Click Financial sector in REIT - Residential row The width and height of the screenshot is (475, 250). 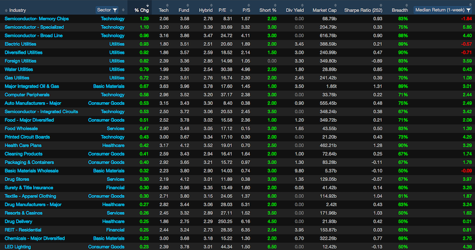(x=115, y=231)
